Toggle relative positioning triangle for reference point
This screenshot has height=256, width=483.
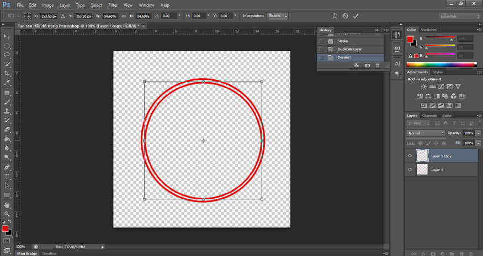point(63,16)
